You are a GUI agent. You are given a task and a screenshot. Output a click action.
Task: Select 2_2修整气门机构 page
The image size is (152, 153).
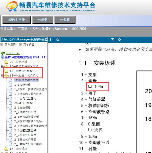click(x=25, y=112)
